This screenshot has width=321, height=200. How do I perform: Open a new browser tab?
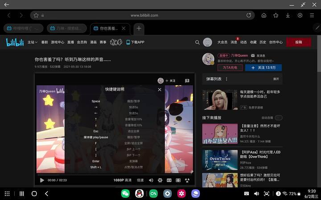[x=139, y=28]
